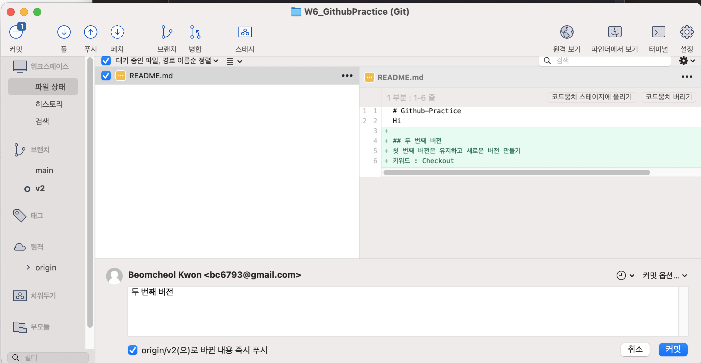
Task: Click the blue Commit (커밋) button
Action: 673,349
